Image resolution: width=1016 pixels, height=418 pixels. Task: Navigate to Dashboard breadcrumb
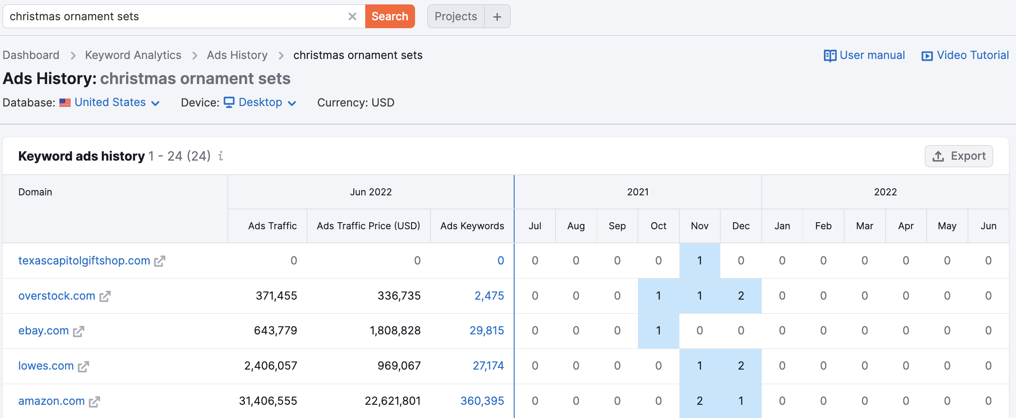coord(31,55)
